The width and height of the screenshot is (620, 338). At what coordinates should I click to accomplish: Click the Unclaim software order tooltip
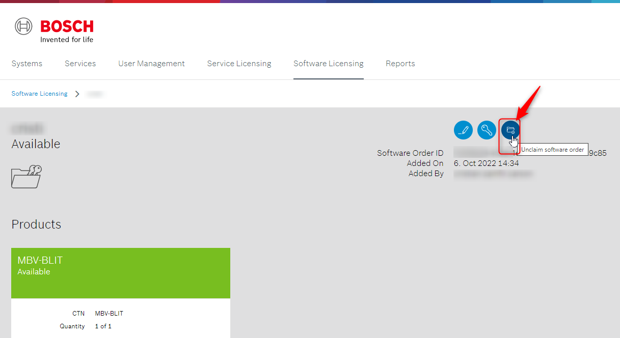(552, 150)
